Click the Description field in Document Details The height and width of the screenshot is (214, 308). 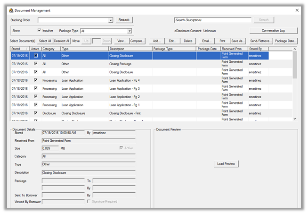pyautogui.click(x=89, y=173)
